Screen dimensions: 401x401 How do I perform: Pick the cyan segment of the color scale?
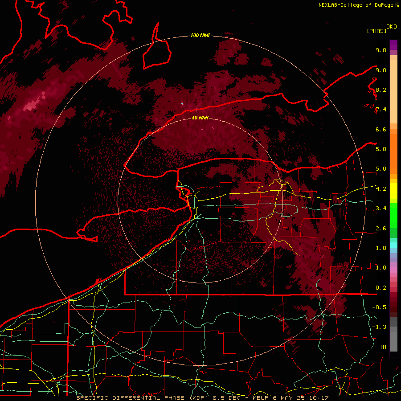pos(393,245)
